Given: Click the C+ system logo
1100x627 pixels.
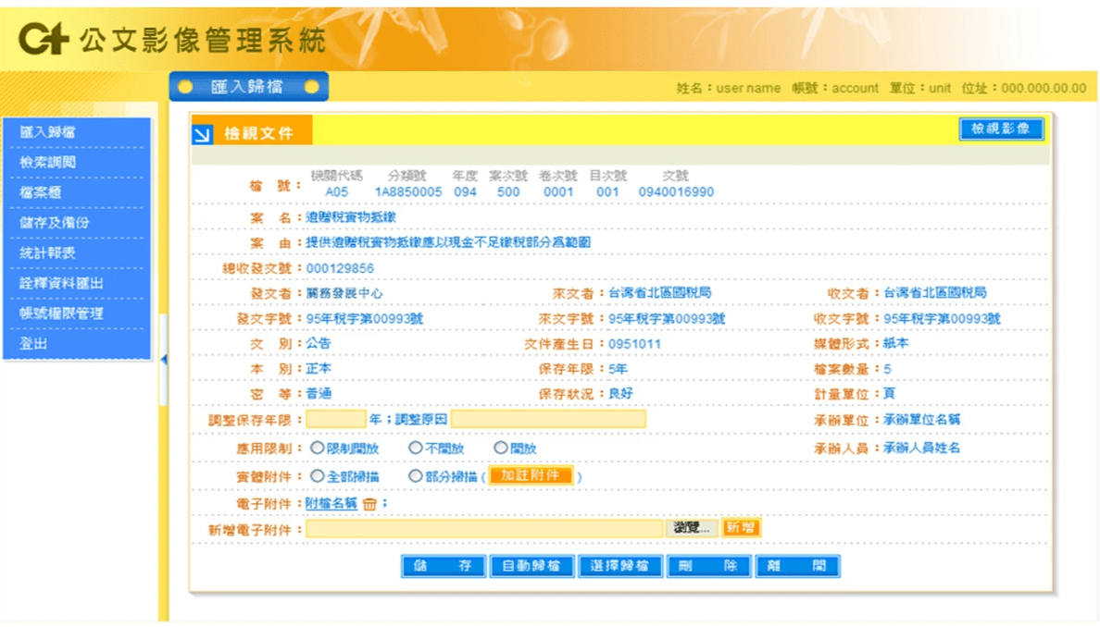Looking at the screenshot, I should pos(44,39).
